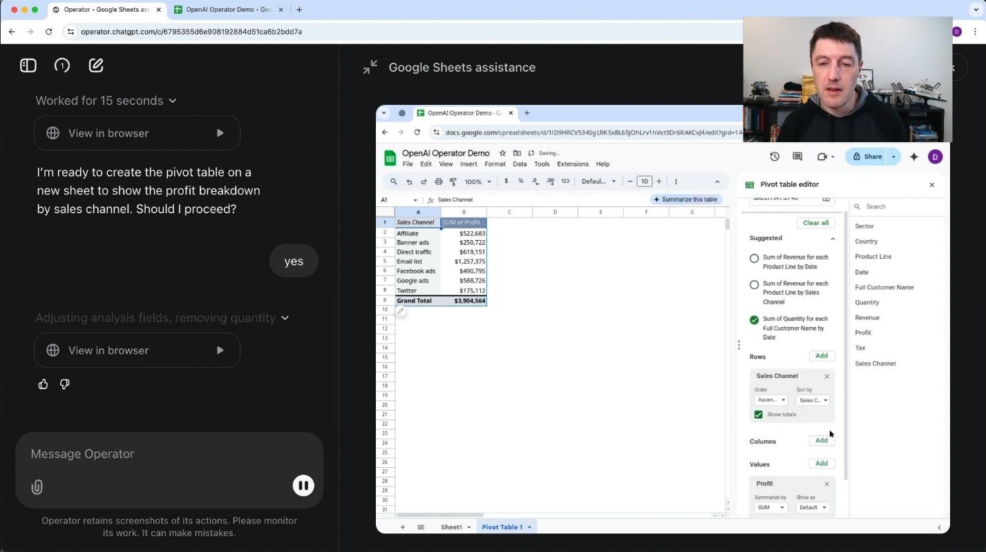This screenshot has height=552, width=986.
Task: Select suggestion Sum of Revenue by Date
Action: click(x=755, y=258)
